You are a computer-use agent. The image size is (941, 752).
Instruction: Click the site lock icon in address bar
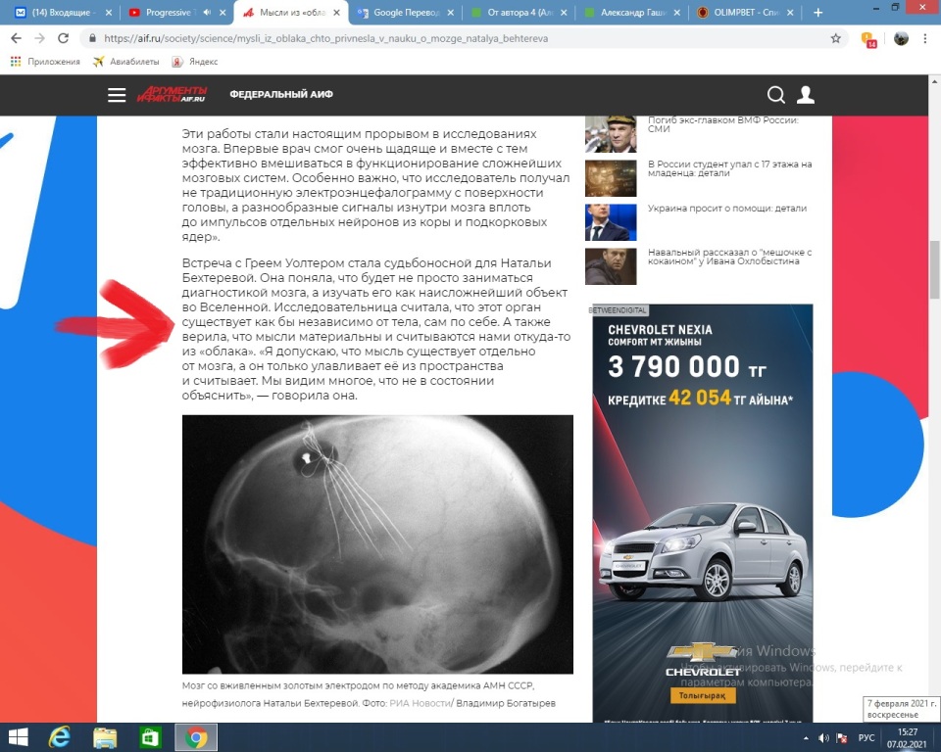[x=92, y=38]
